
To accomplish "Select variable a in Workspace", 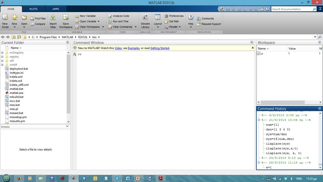I will tap(262, 53).
